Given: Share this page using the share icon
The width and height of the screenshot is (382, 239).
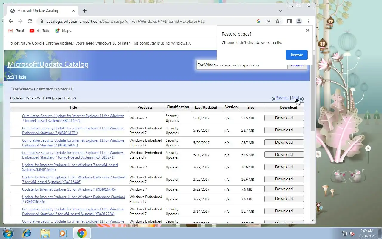Looking at the screenshot, I should tap(268, 21).
